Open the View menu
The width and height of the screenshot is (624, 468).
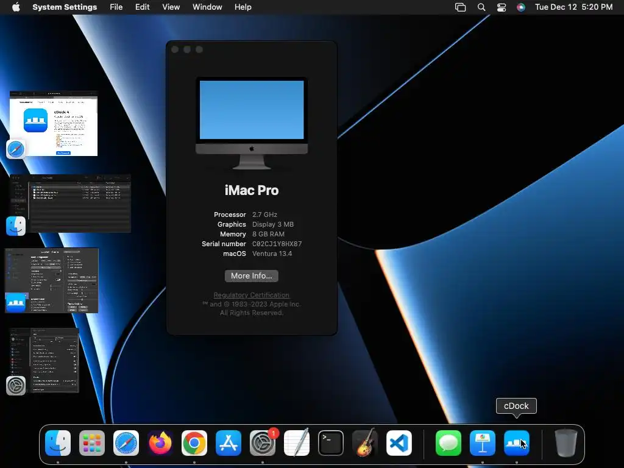click(171, 7)
